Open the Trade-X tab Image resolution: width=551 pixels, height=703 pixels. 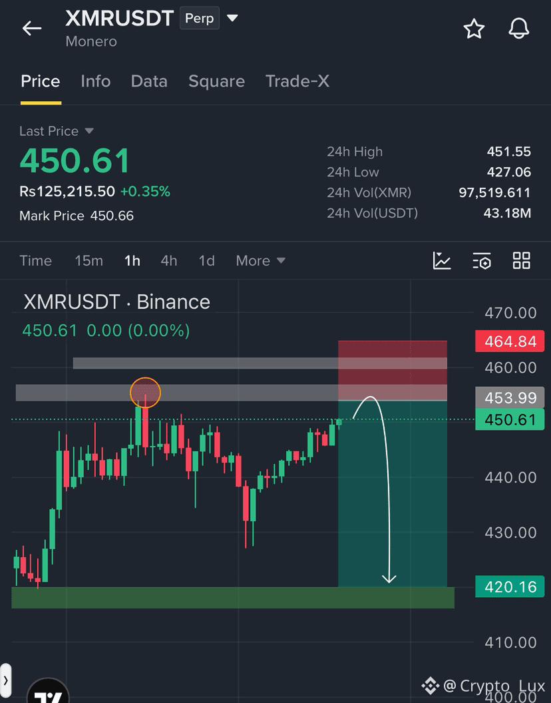(297, 81)
